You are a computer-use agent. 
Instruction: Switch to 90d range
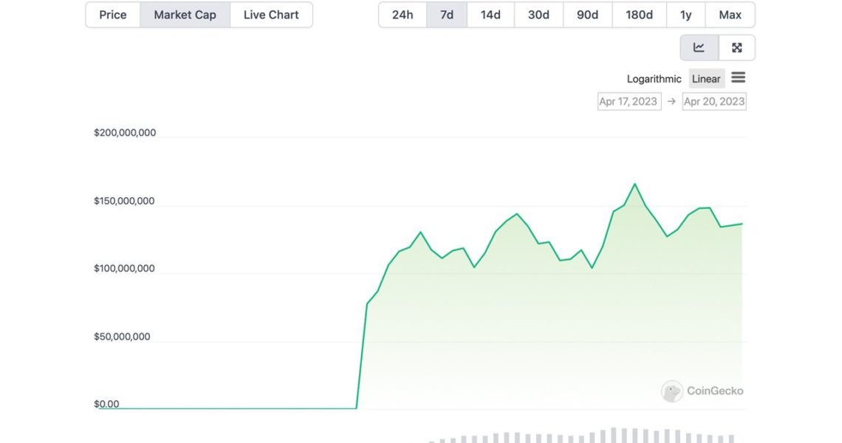coord(587,15)
